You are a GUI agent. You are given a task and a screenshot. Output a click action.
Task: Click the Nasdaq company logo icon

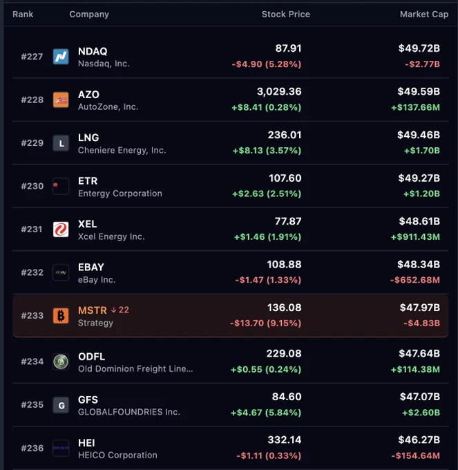61,57
